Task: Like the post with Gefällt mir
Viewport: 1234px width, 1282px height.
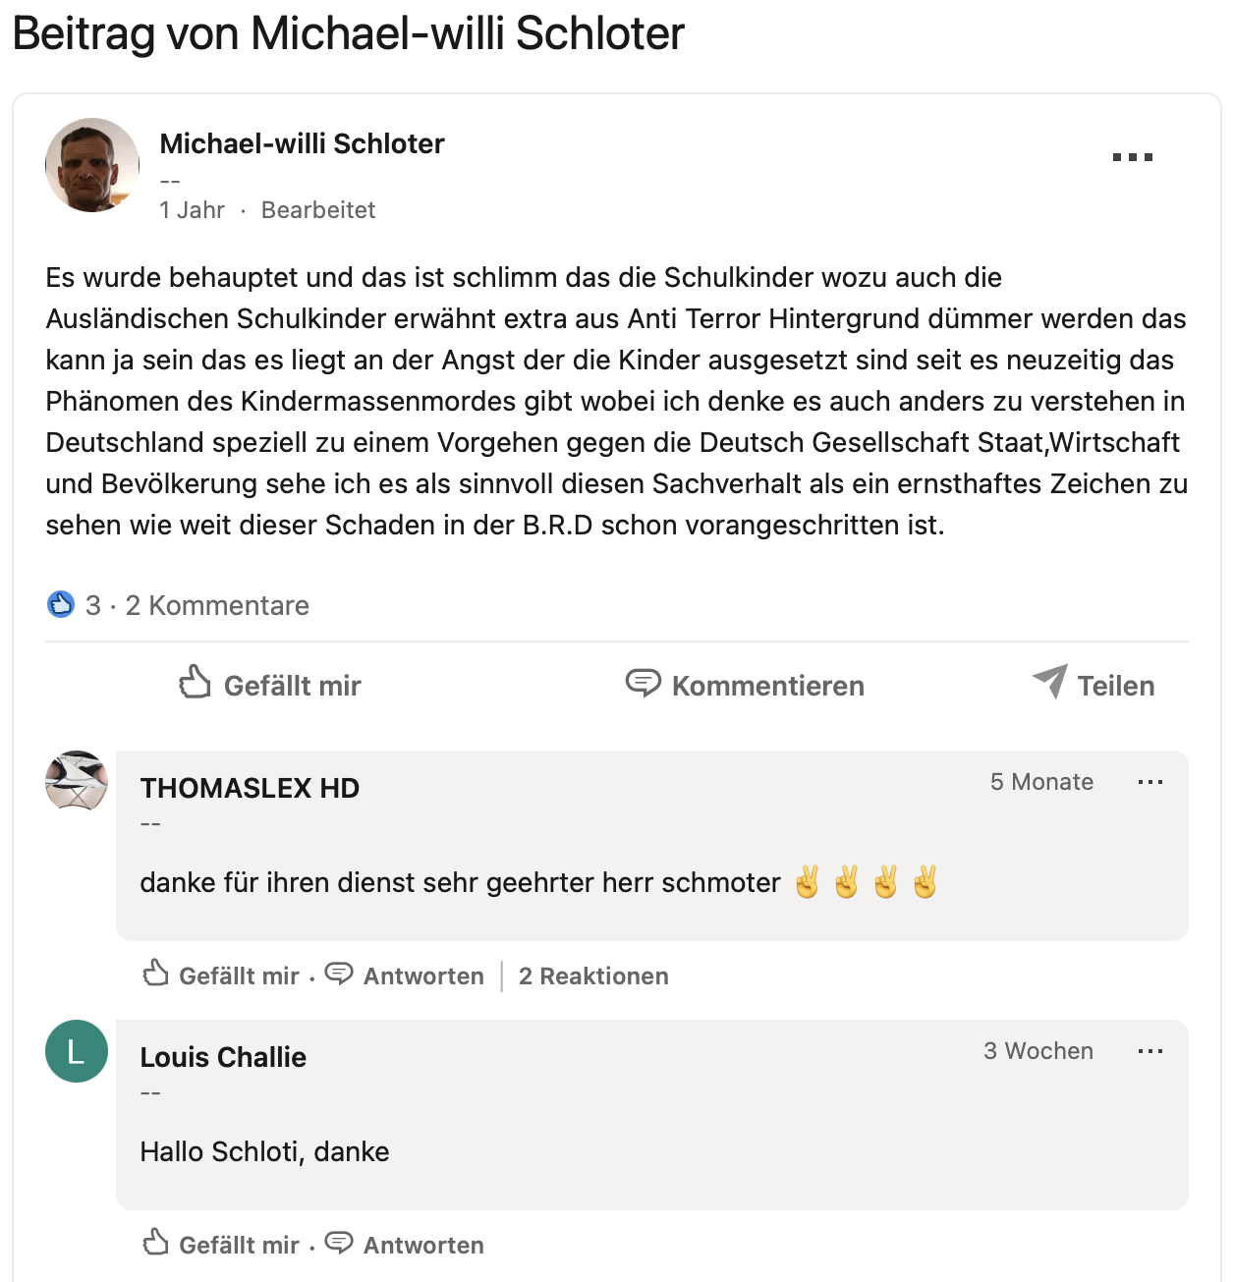Action: coord(270,685)
